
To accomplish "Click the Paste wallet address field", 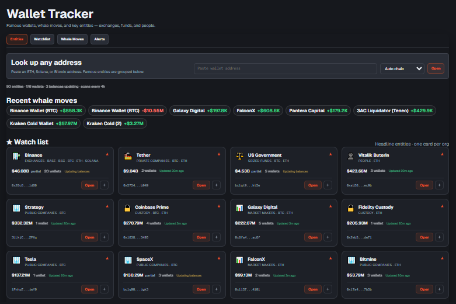I will point(286,68).
